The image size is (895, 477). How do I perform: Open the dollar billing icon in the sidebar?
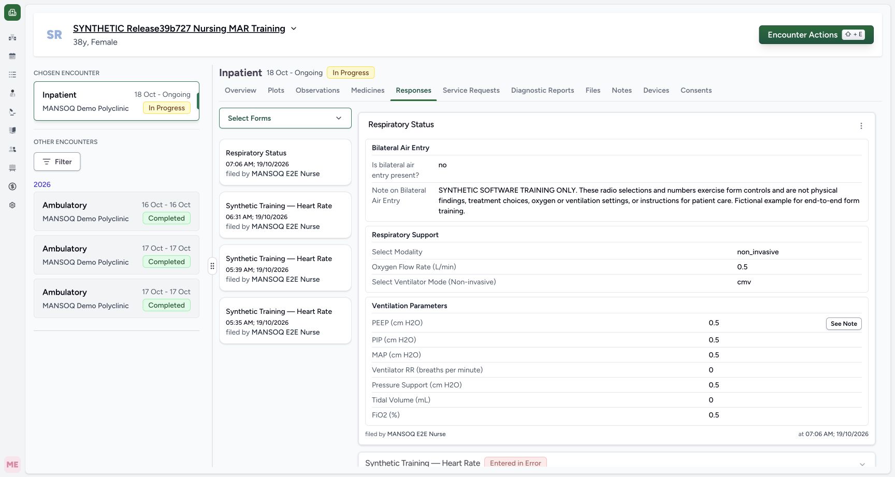(x=12, y=186)
